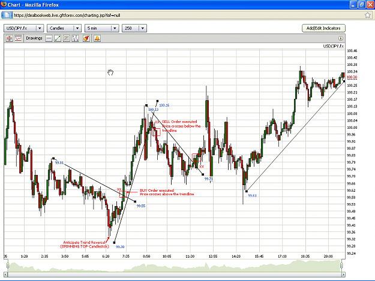Viewport: 375px width, 281px height.
Task: Click the page identity icon in address bar
Action: [7, 16]
